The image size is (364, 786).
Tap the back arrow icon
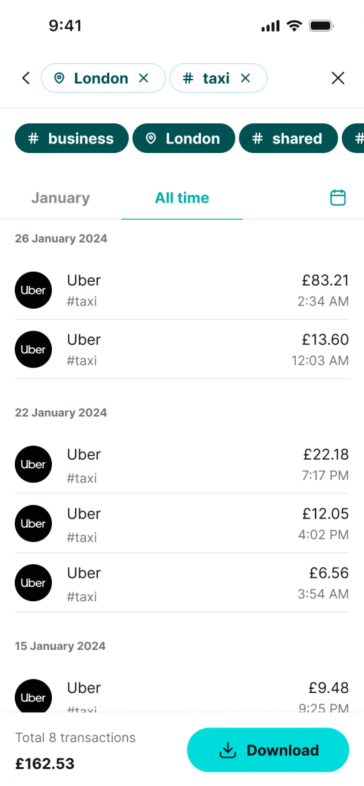coord(26,78)
